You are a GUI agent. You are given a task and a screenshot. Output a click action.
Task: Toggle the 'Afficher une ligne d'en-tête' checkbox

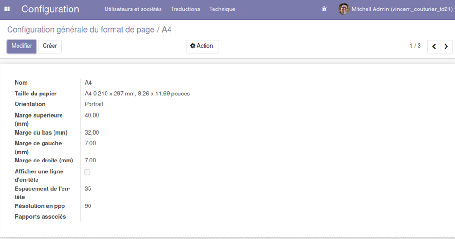coord(87,172)
